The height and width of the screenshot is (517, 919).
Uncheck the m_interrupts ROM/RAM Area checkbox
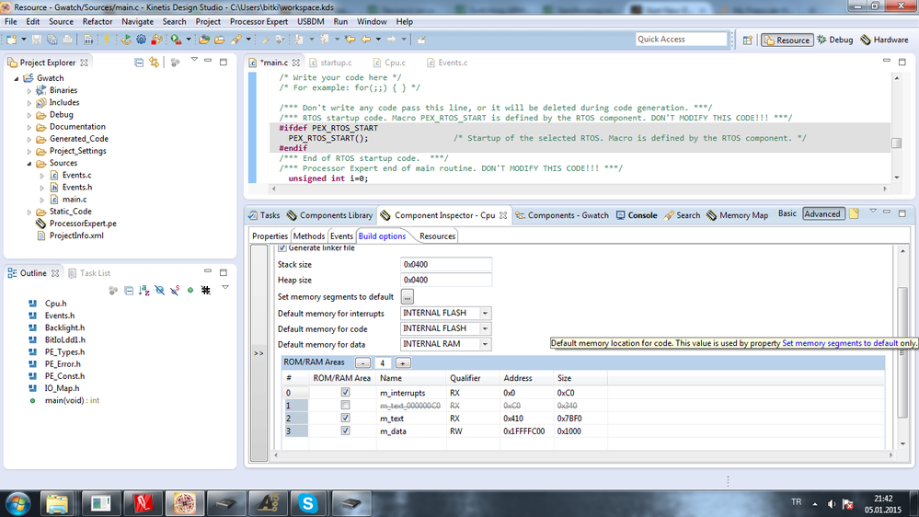[x=345, y=393]
